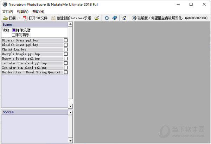This screenshot has width=211, height=144.
Task: Click the globe icon before 破解版
Action: click(x=134, y=18)
